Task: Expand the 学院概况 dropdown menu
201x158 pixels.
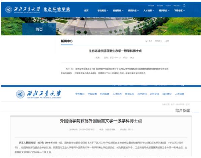Action: tap(103, 10)
